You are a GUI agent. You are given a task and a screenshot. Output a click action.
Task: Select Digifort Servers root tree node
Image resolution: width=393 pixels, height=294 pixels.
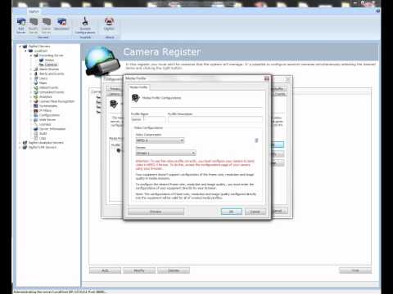click(x=39, y=47)
